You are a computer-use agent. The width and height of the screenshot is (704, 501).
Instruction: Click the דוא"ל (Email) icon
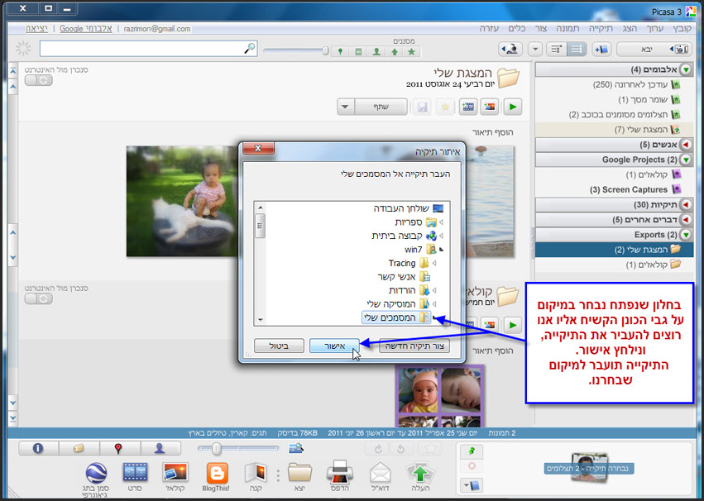[381, 477]
